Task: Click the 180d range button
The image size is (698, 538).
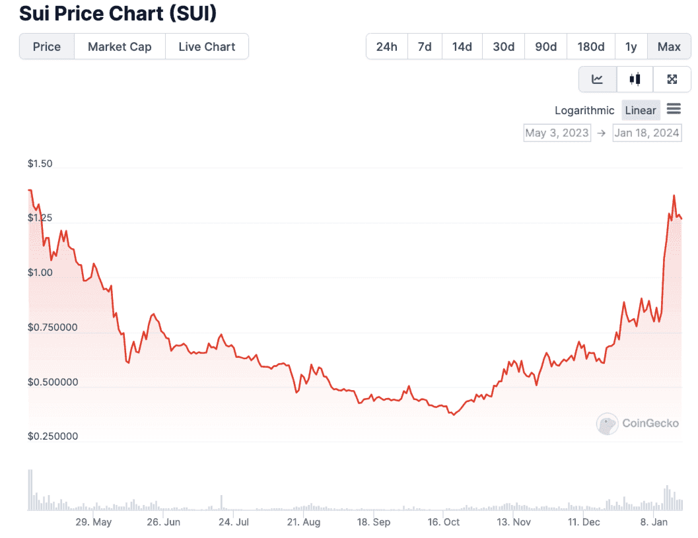Action: coord(590,46)
